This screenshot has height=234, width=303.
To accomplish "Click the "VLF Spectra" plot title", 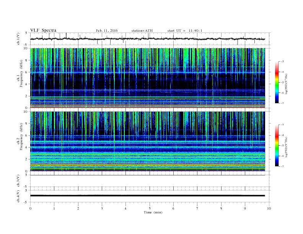I will click(x=43, y=30).
